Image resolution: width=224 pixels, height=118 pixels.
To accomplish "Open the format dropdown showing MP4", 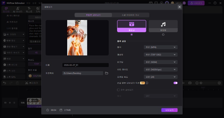I will point(161,47).
